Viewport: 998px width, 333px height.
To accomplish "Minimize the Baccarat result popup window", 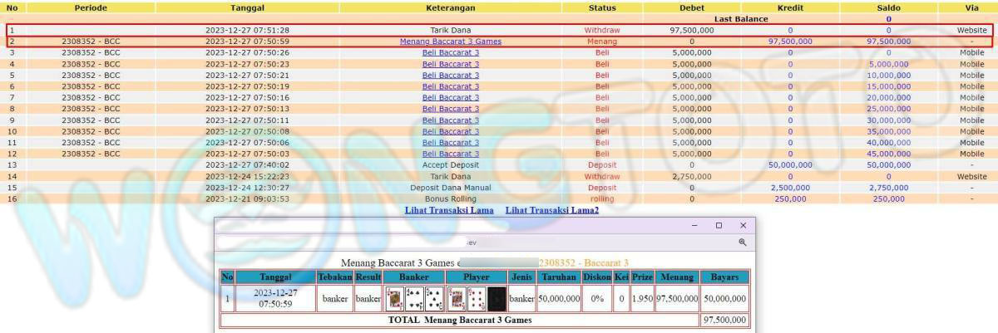I will tap(694, 225).
